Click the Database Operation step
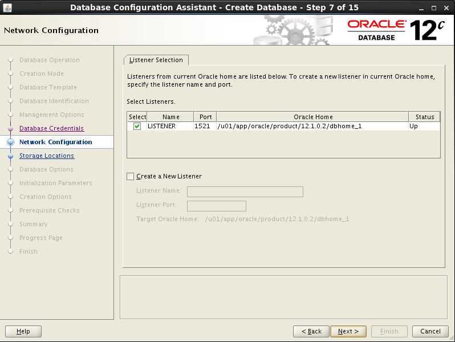 tap(50, 60)
